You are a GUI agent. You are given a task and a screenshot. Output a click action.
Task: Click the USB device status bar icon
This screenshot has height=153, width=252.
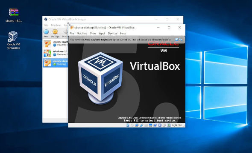(x=141, y=125)
